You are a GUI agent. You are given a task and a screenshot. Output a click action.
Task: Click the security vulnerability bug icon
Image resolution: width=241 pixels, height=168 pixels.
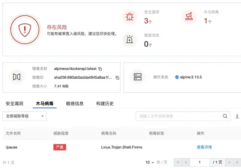(130, 17)
